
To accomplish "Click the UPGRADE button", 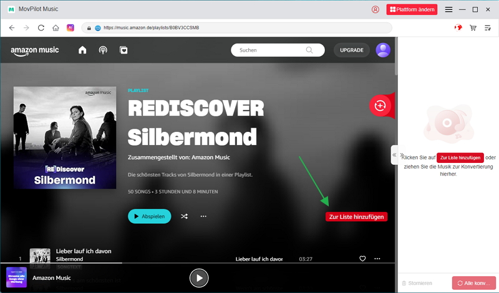I will [352, 50].
